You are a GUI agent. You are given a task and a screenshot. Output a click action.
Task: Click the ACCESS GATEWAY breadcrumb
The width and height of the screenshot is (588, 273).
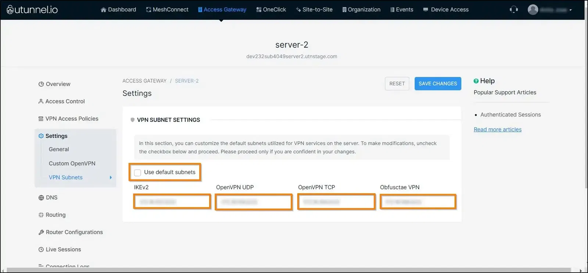click(144, 81)
